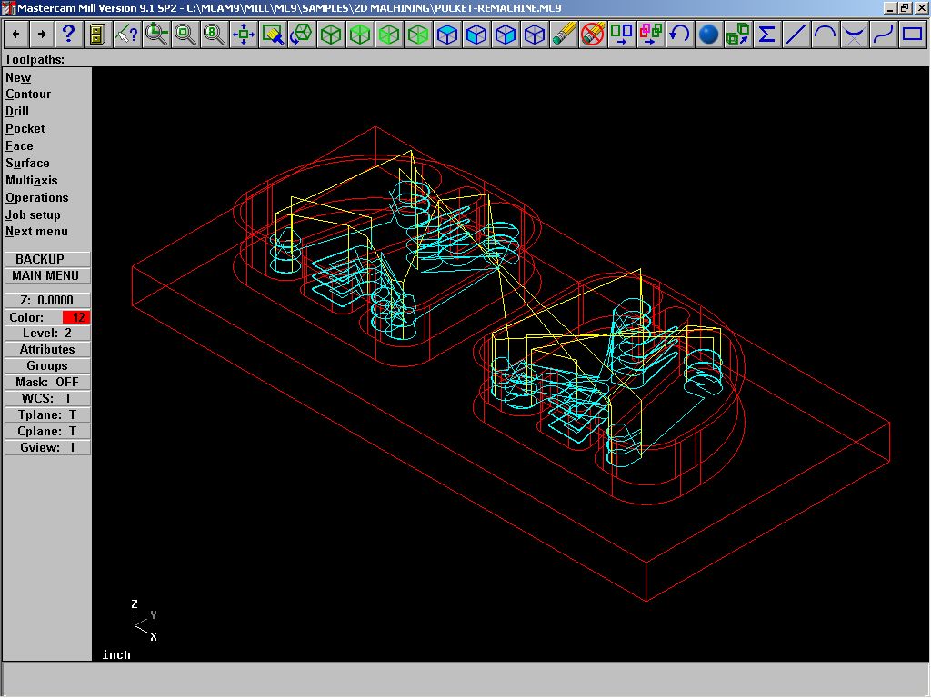Click the green cubes with arrow icon
This screenshot has width=931, height=698.
click(x=738, y=35)
